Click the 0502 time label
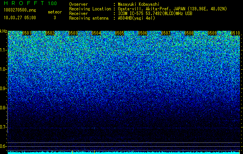The height and width of the screenshot is (154, 243). point(50,33)
